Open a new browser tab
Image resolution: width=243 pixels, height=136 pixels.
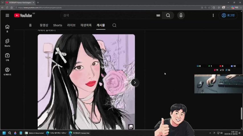(38, 3)
